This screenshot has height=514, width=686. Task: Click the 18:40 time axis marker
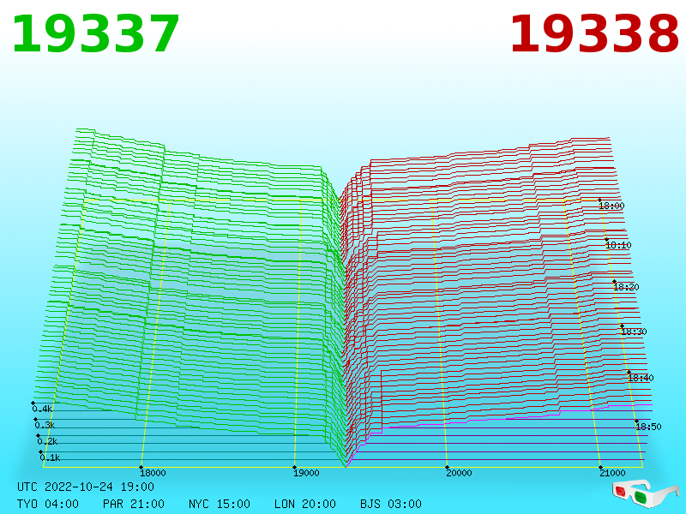(x=641, y=378)
